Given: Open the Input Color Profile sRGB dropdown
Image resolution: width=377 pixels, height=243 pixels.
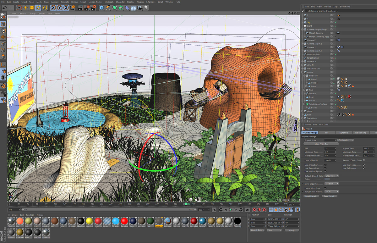Looking at the screenshot, I should [331, 191].
